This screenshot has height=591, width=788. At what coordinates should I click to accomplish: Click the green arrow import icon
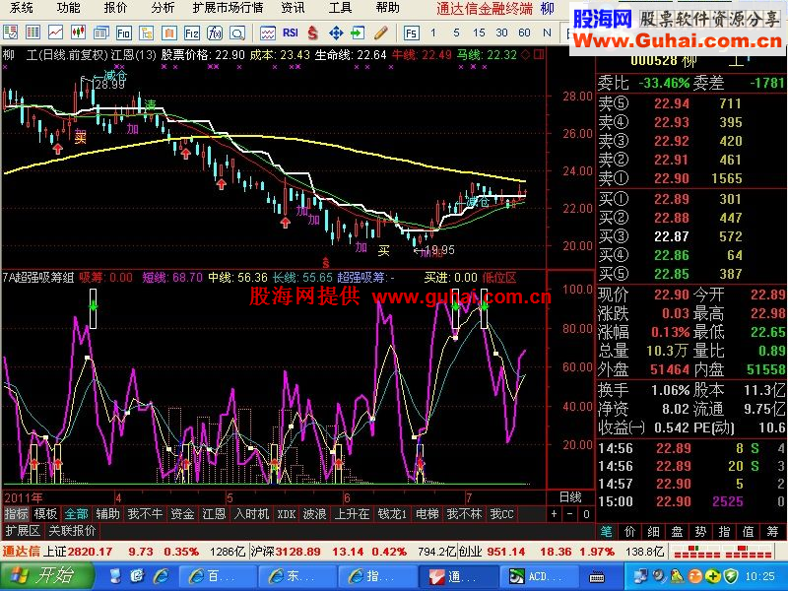pos(358,33)
